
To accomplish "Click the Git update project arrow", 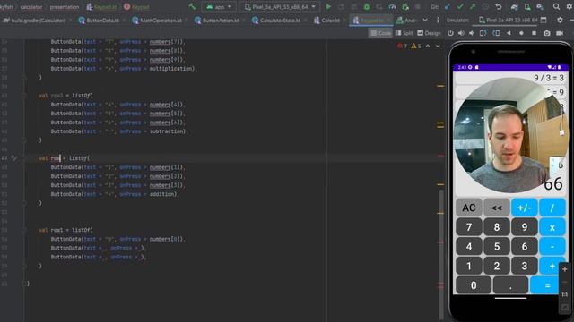I will pyautogui.click(x=448, y=6).
